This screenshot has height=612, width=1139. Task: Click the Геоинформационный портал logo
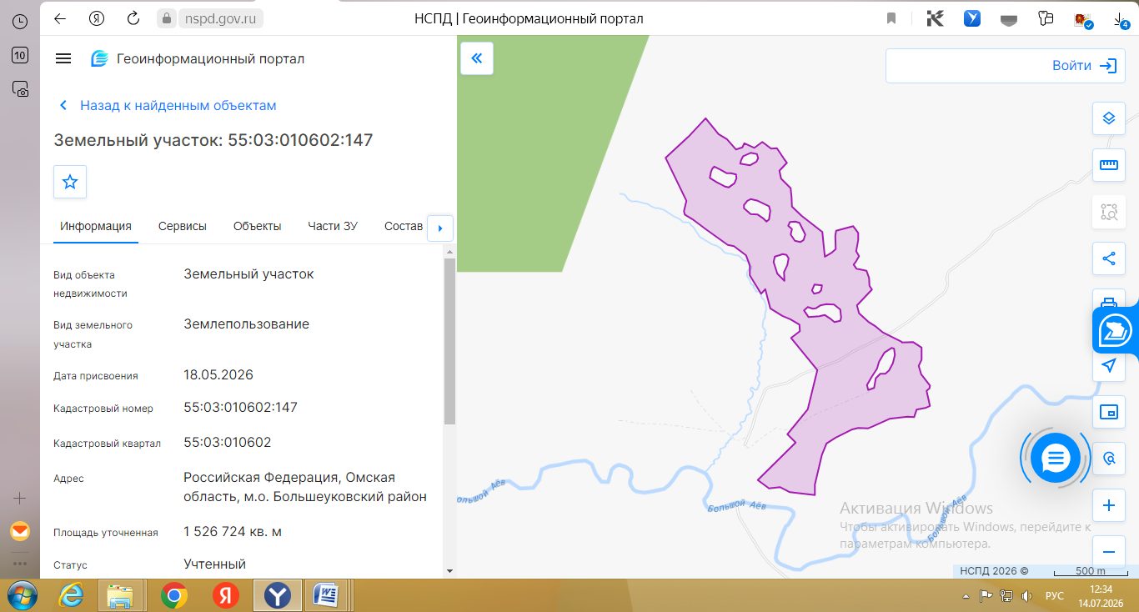[x=198, y=58]
